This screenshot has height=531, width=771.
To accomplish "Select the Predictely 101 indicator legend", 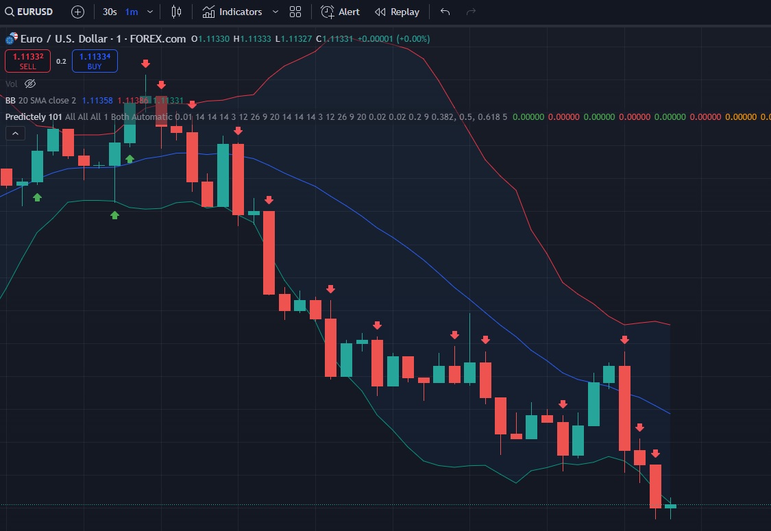I will [x=33, y=116].
